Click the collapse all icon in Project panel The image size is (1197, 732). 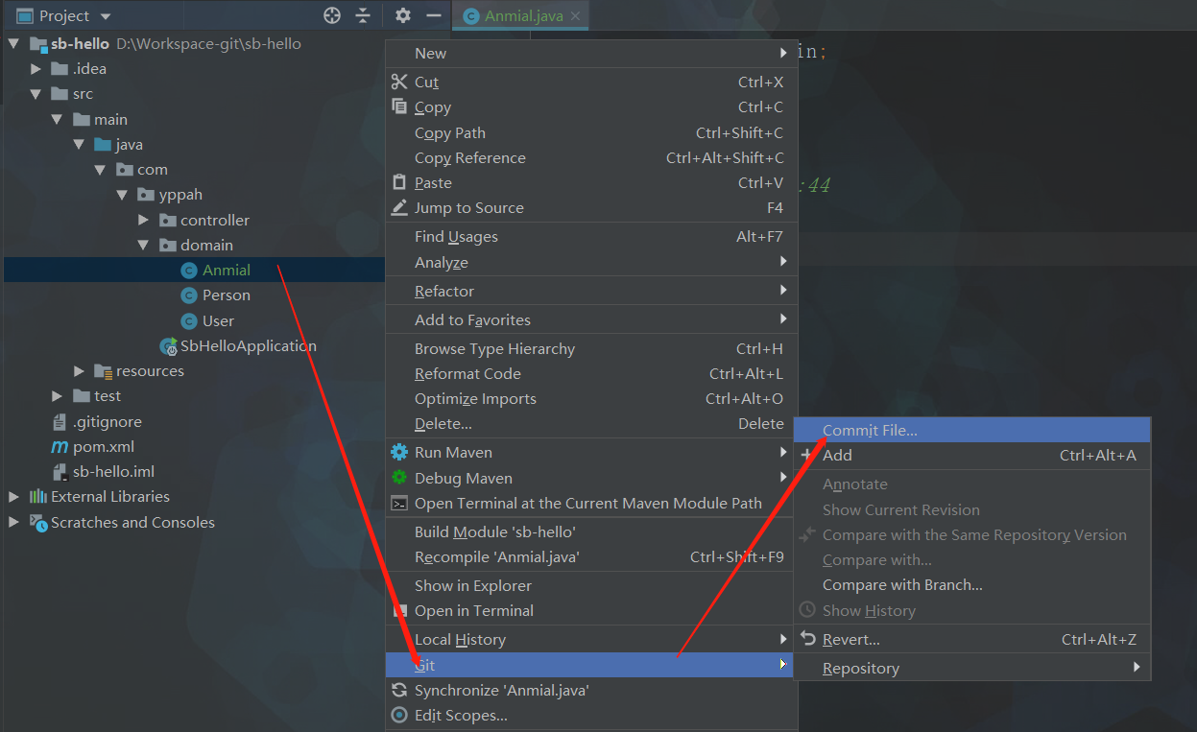[x=363, y=15]
